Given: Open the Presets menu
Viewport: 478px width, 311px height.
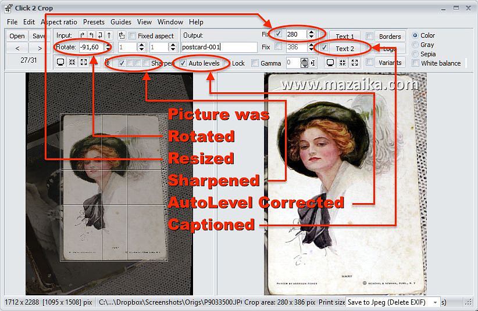Looking at the screenshot, I should [94, 22].
